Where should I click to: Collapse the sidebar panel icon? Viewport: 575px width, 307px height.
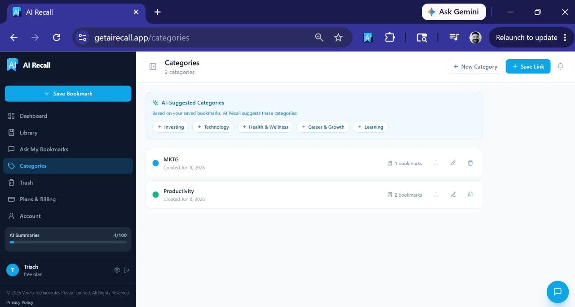click(x=153, y=67)
